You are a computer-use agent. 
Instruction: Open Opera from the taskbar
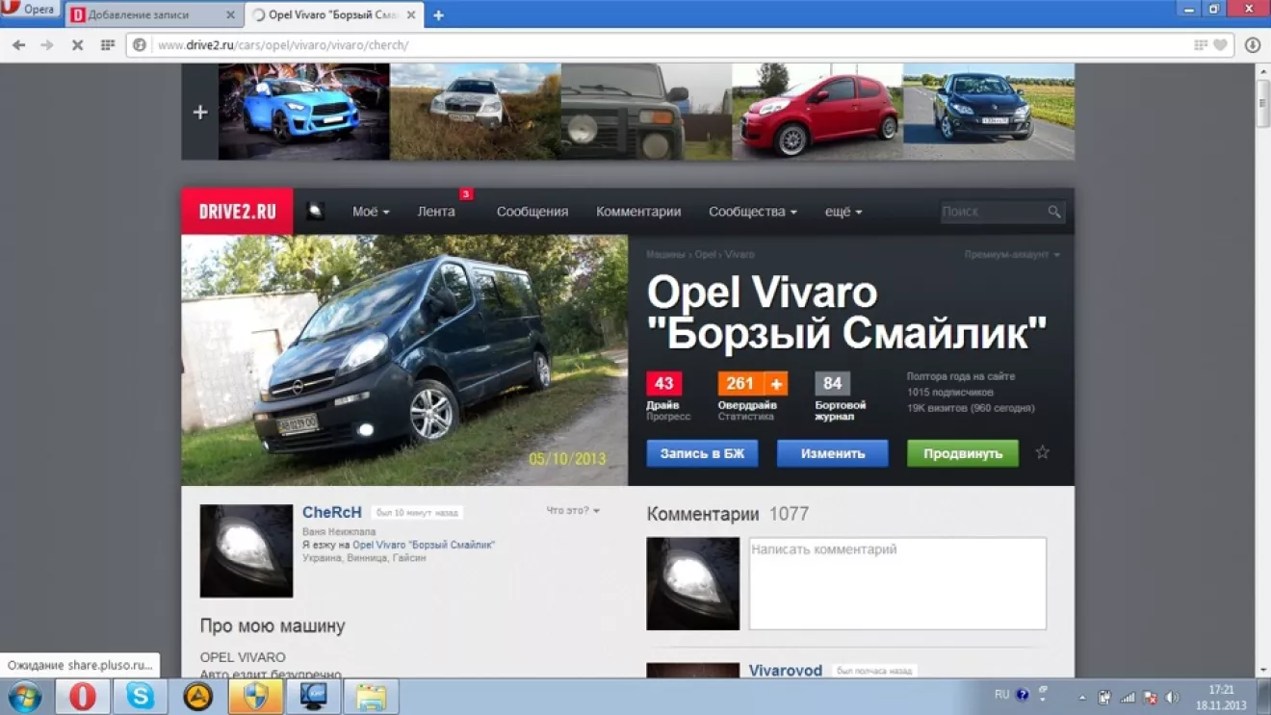click(x=83, y=697)
